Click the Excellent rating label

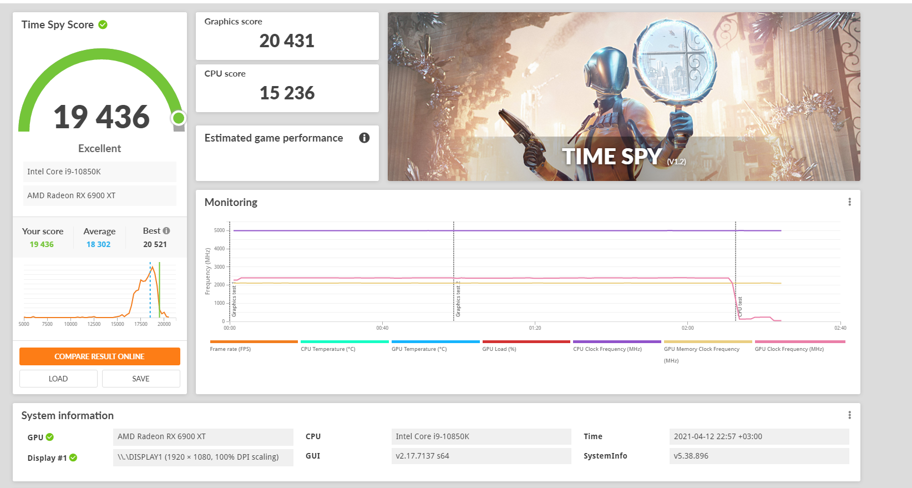click(x=99, y=148)
